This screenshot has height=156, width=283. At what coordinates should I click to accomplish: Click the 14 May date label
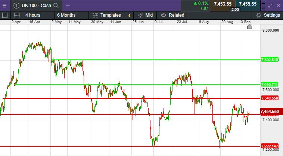tap(74, 22)
